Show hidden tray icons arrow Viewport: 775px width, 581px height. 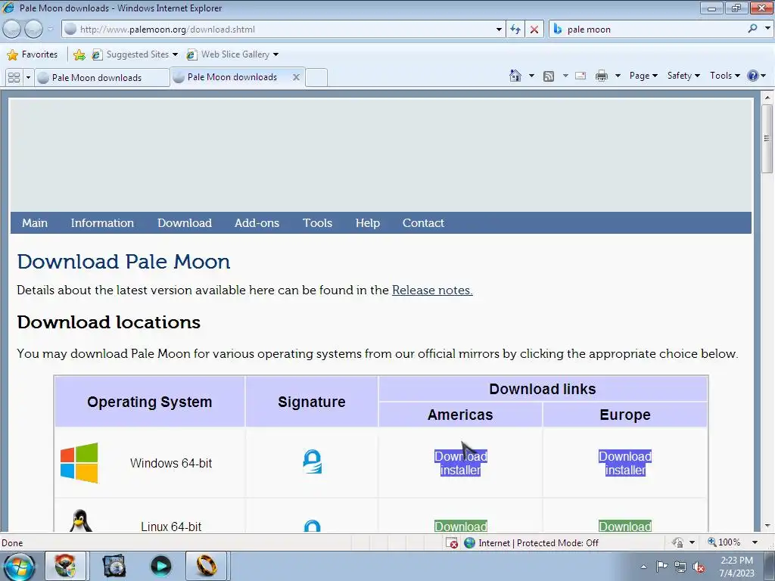pyautogui.click(x=643, y=567)
